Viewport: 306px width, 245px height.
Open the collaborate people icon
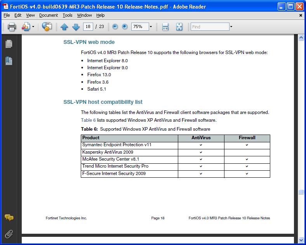26,27
